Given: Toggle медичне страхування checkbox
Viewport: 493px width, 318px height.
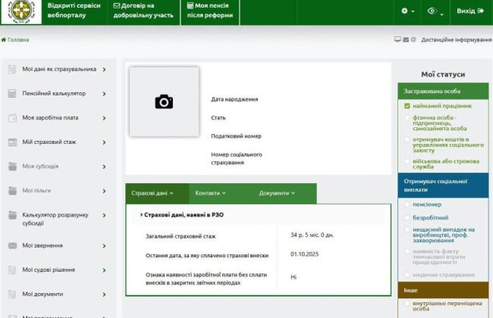Looking at the screenshot, I should click(407, 275).
